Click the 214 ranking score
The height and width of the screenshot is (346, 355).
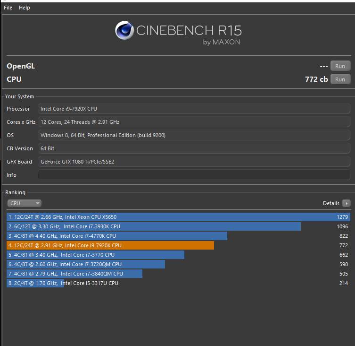tap(344, 283)
